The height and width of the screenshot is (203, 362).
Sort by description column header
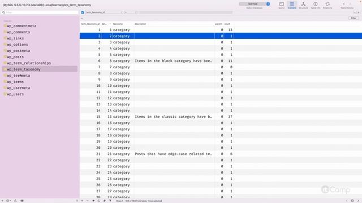[x=140, y=24]
